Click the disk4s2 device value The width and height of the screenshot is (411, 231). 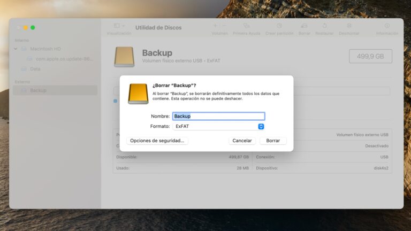[381, 168]
